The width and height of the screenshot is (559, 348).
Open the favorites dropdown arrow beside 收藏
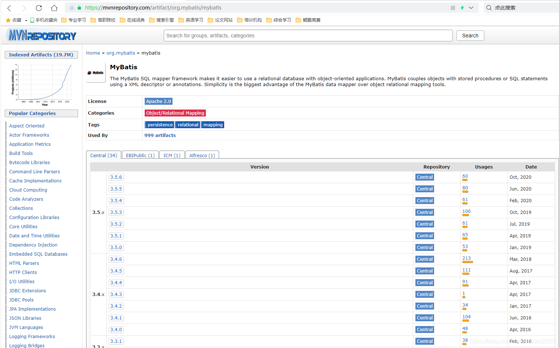(26, 21)
